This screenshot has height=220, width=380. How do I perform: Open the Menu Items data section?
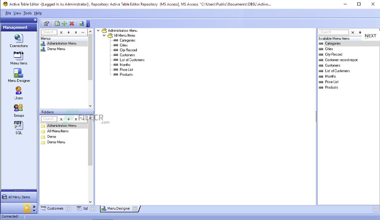tap(19, 58)
